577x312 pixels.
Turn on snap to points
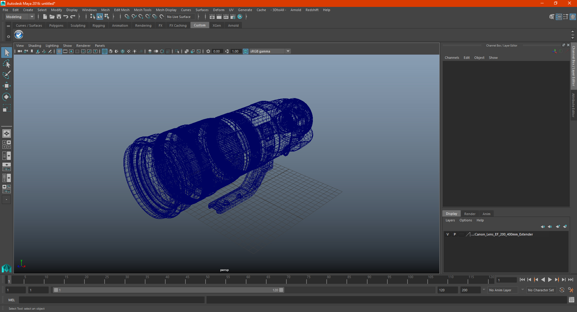coord(141,17)
